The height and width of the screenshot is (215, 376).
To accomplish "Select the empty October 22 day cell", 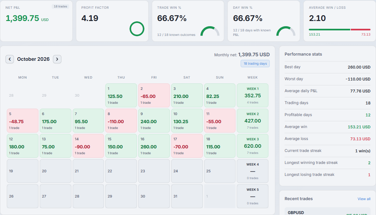I will click(121, 171).
